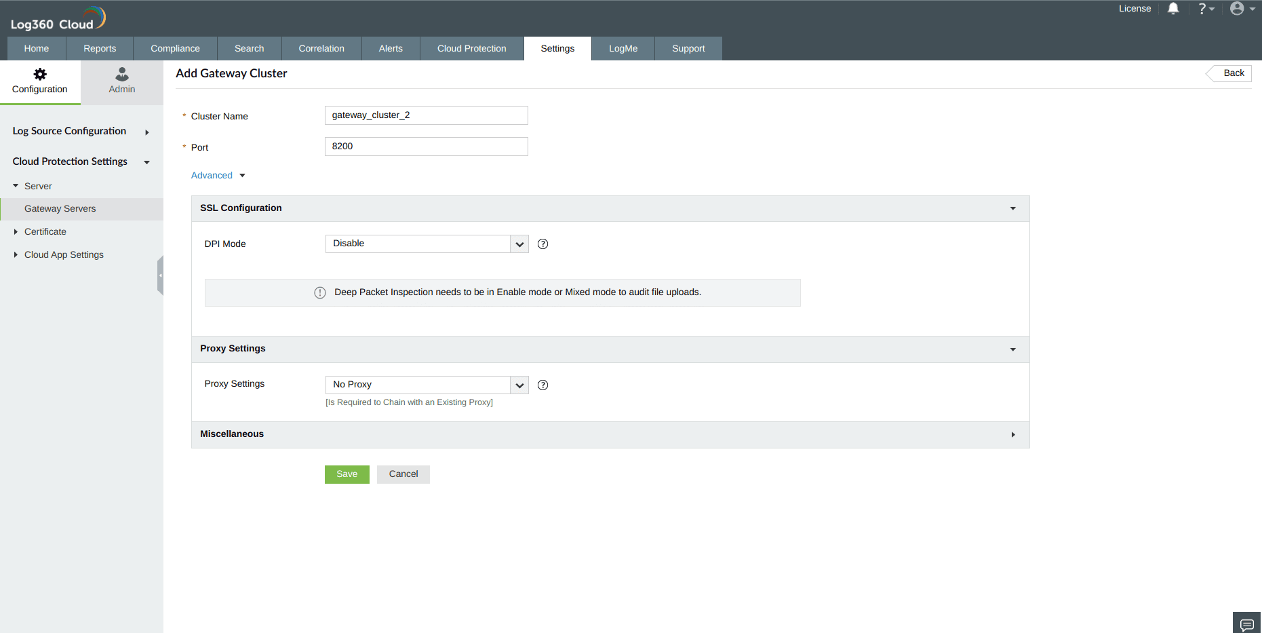Collapse the SSL Configuration section
The height and width of the screenshot is (633, 1262).
(x=1012, y=208)
